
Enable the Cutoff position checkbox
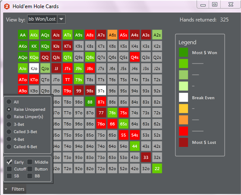pyautogui.click(x=9, y=169)
